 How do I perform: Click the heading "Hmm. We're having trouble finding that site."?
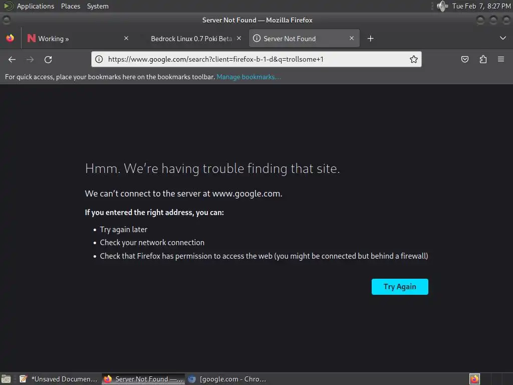pyautogui.click(x=212, y=168)
